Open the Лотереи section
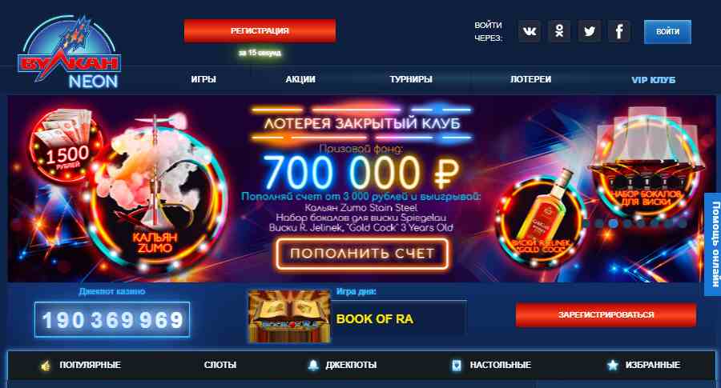 pyautogui.click(x=530, y=79)
